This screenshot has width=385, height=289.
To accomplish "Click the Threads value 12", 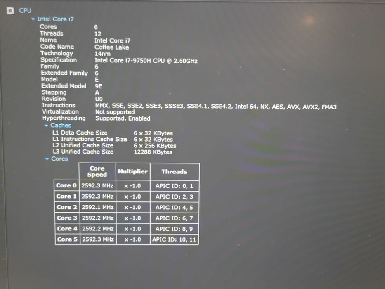I will [98, 34].
